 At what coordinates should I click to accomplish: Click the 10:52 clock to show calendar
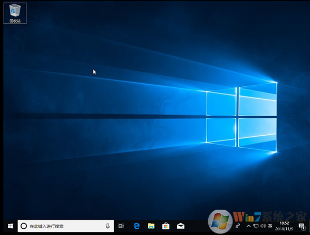[x=284, y=226]
